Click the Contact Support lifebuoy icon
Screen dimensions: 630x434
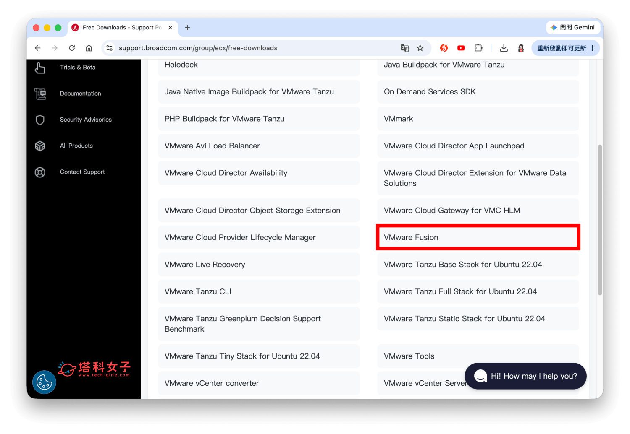pos(40,172)
